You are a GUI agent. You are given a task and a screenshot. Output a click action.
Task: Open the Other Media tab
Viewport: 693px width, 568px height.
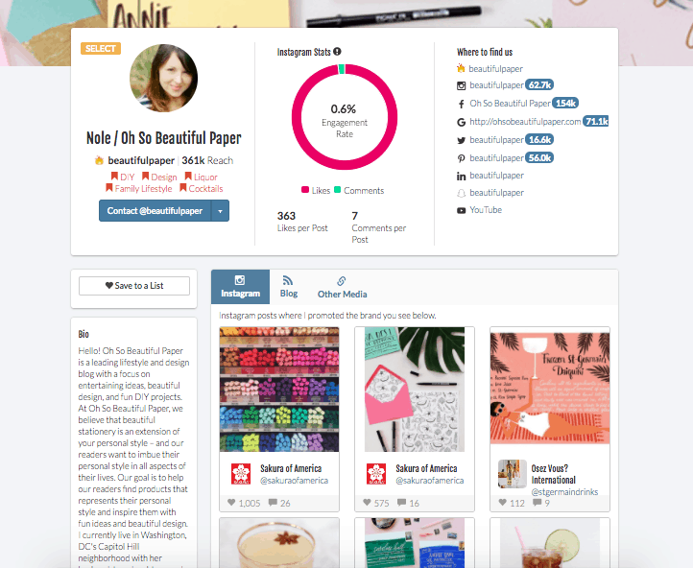point(342,287)
